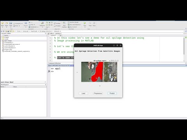Open the Bookmark dropdown arrow

38,27
